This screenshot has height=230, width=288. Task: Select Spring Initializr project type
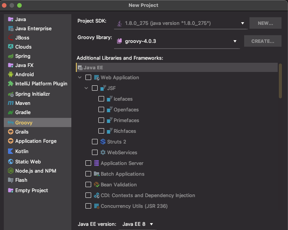pos(37,94)
